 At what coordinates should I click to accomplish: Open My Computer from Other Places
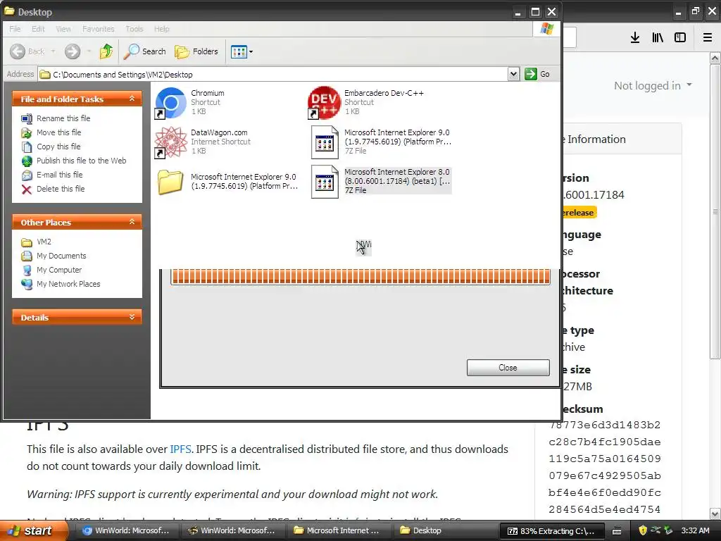tap(59, 270)
